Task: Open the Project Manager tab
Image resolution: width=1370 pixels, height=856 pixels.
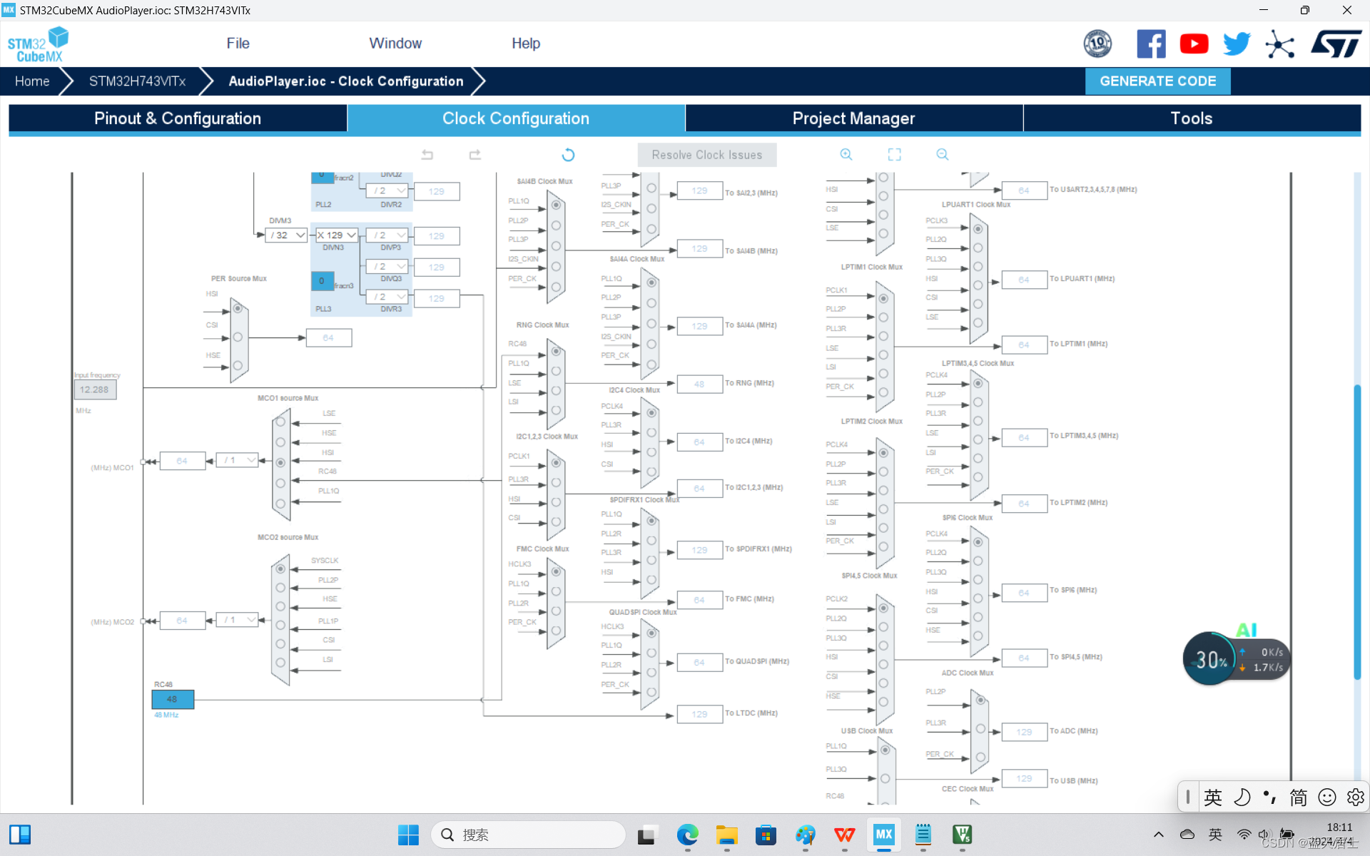Action: click(x=853, y=118)
